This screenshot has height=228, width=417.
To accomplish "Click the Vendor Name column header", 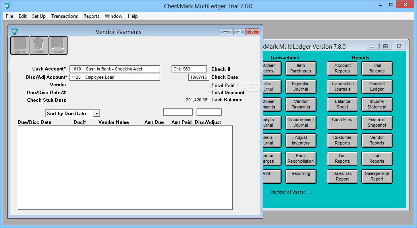I will 114,122.
